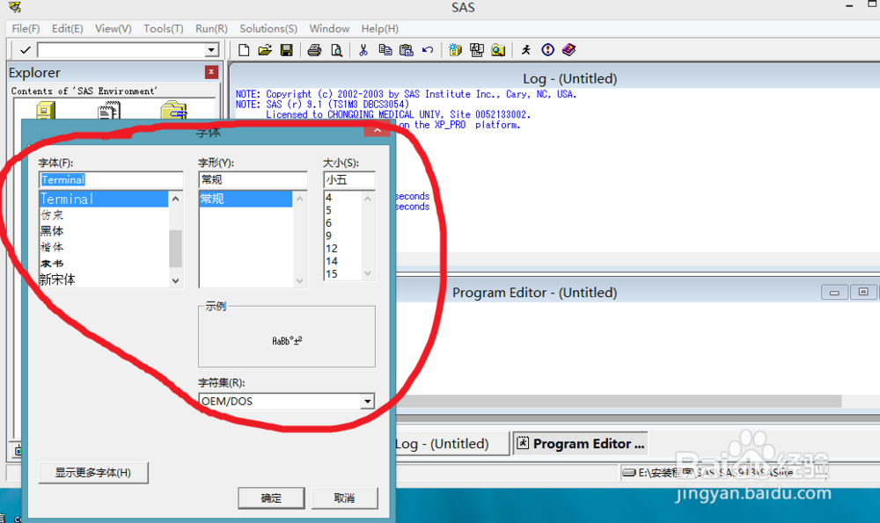Viewport: 880px width, 523px height.
Task: Select size 14 in the size list
Action: point(343,261)
